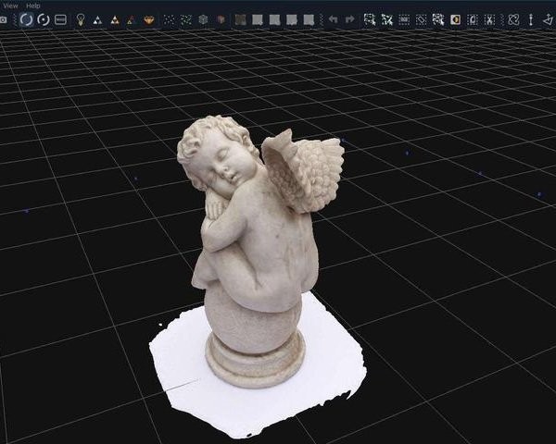
Task: Open the View menu
Action: point(9,6)
